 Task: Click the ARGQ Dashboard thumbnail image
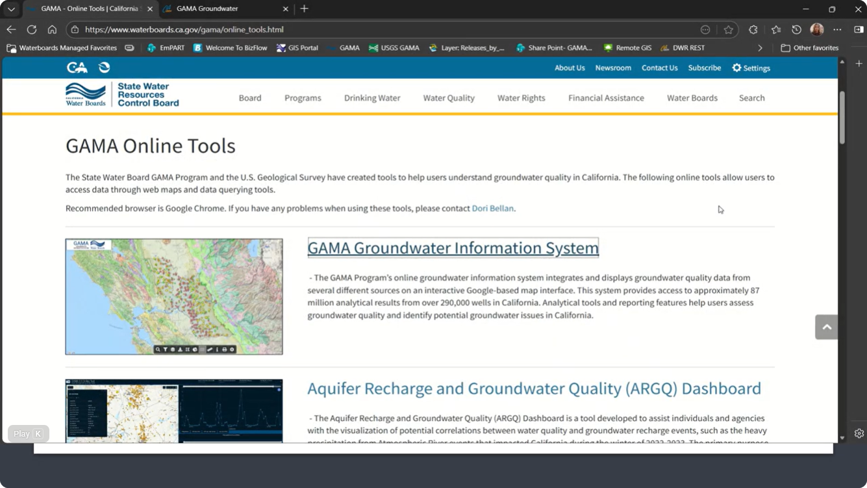174,411
